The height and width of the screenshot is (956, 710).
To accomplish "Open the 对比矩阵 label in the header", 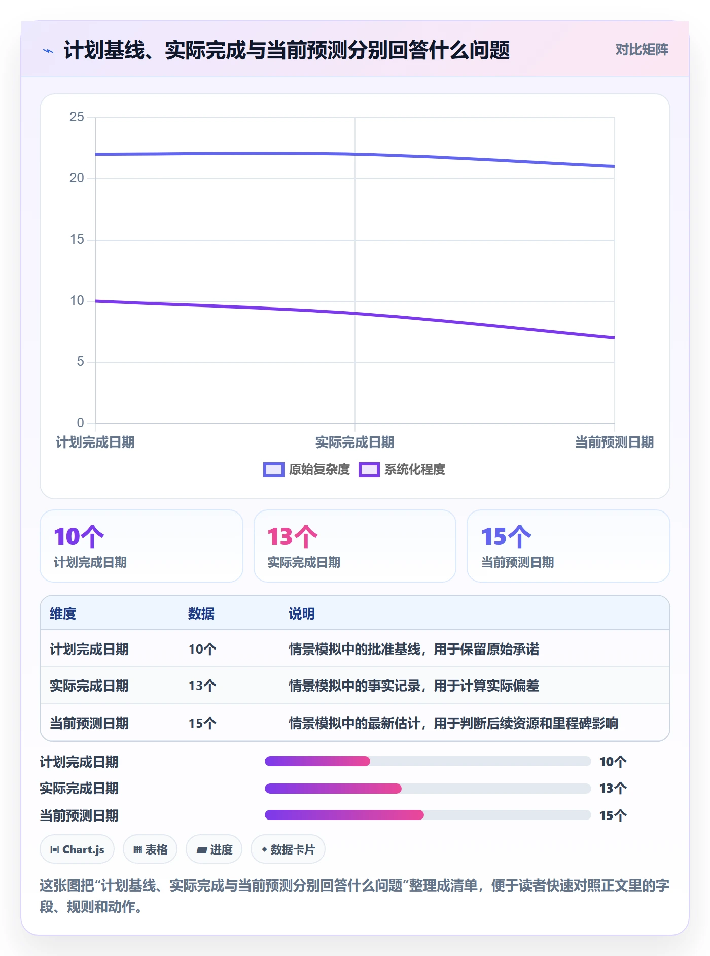I will [x=642, y=50].
